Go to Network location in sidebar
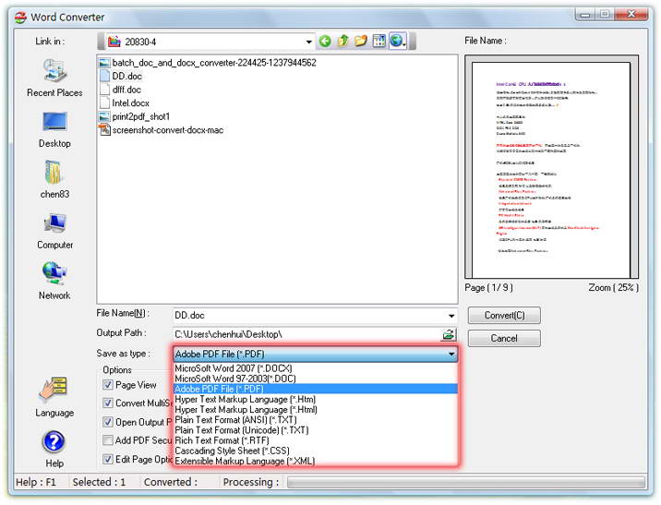This screenshot has height=505, width=661. coord(54,281)
